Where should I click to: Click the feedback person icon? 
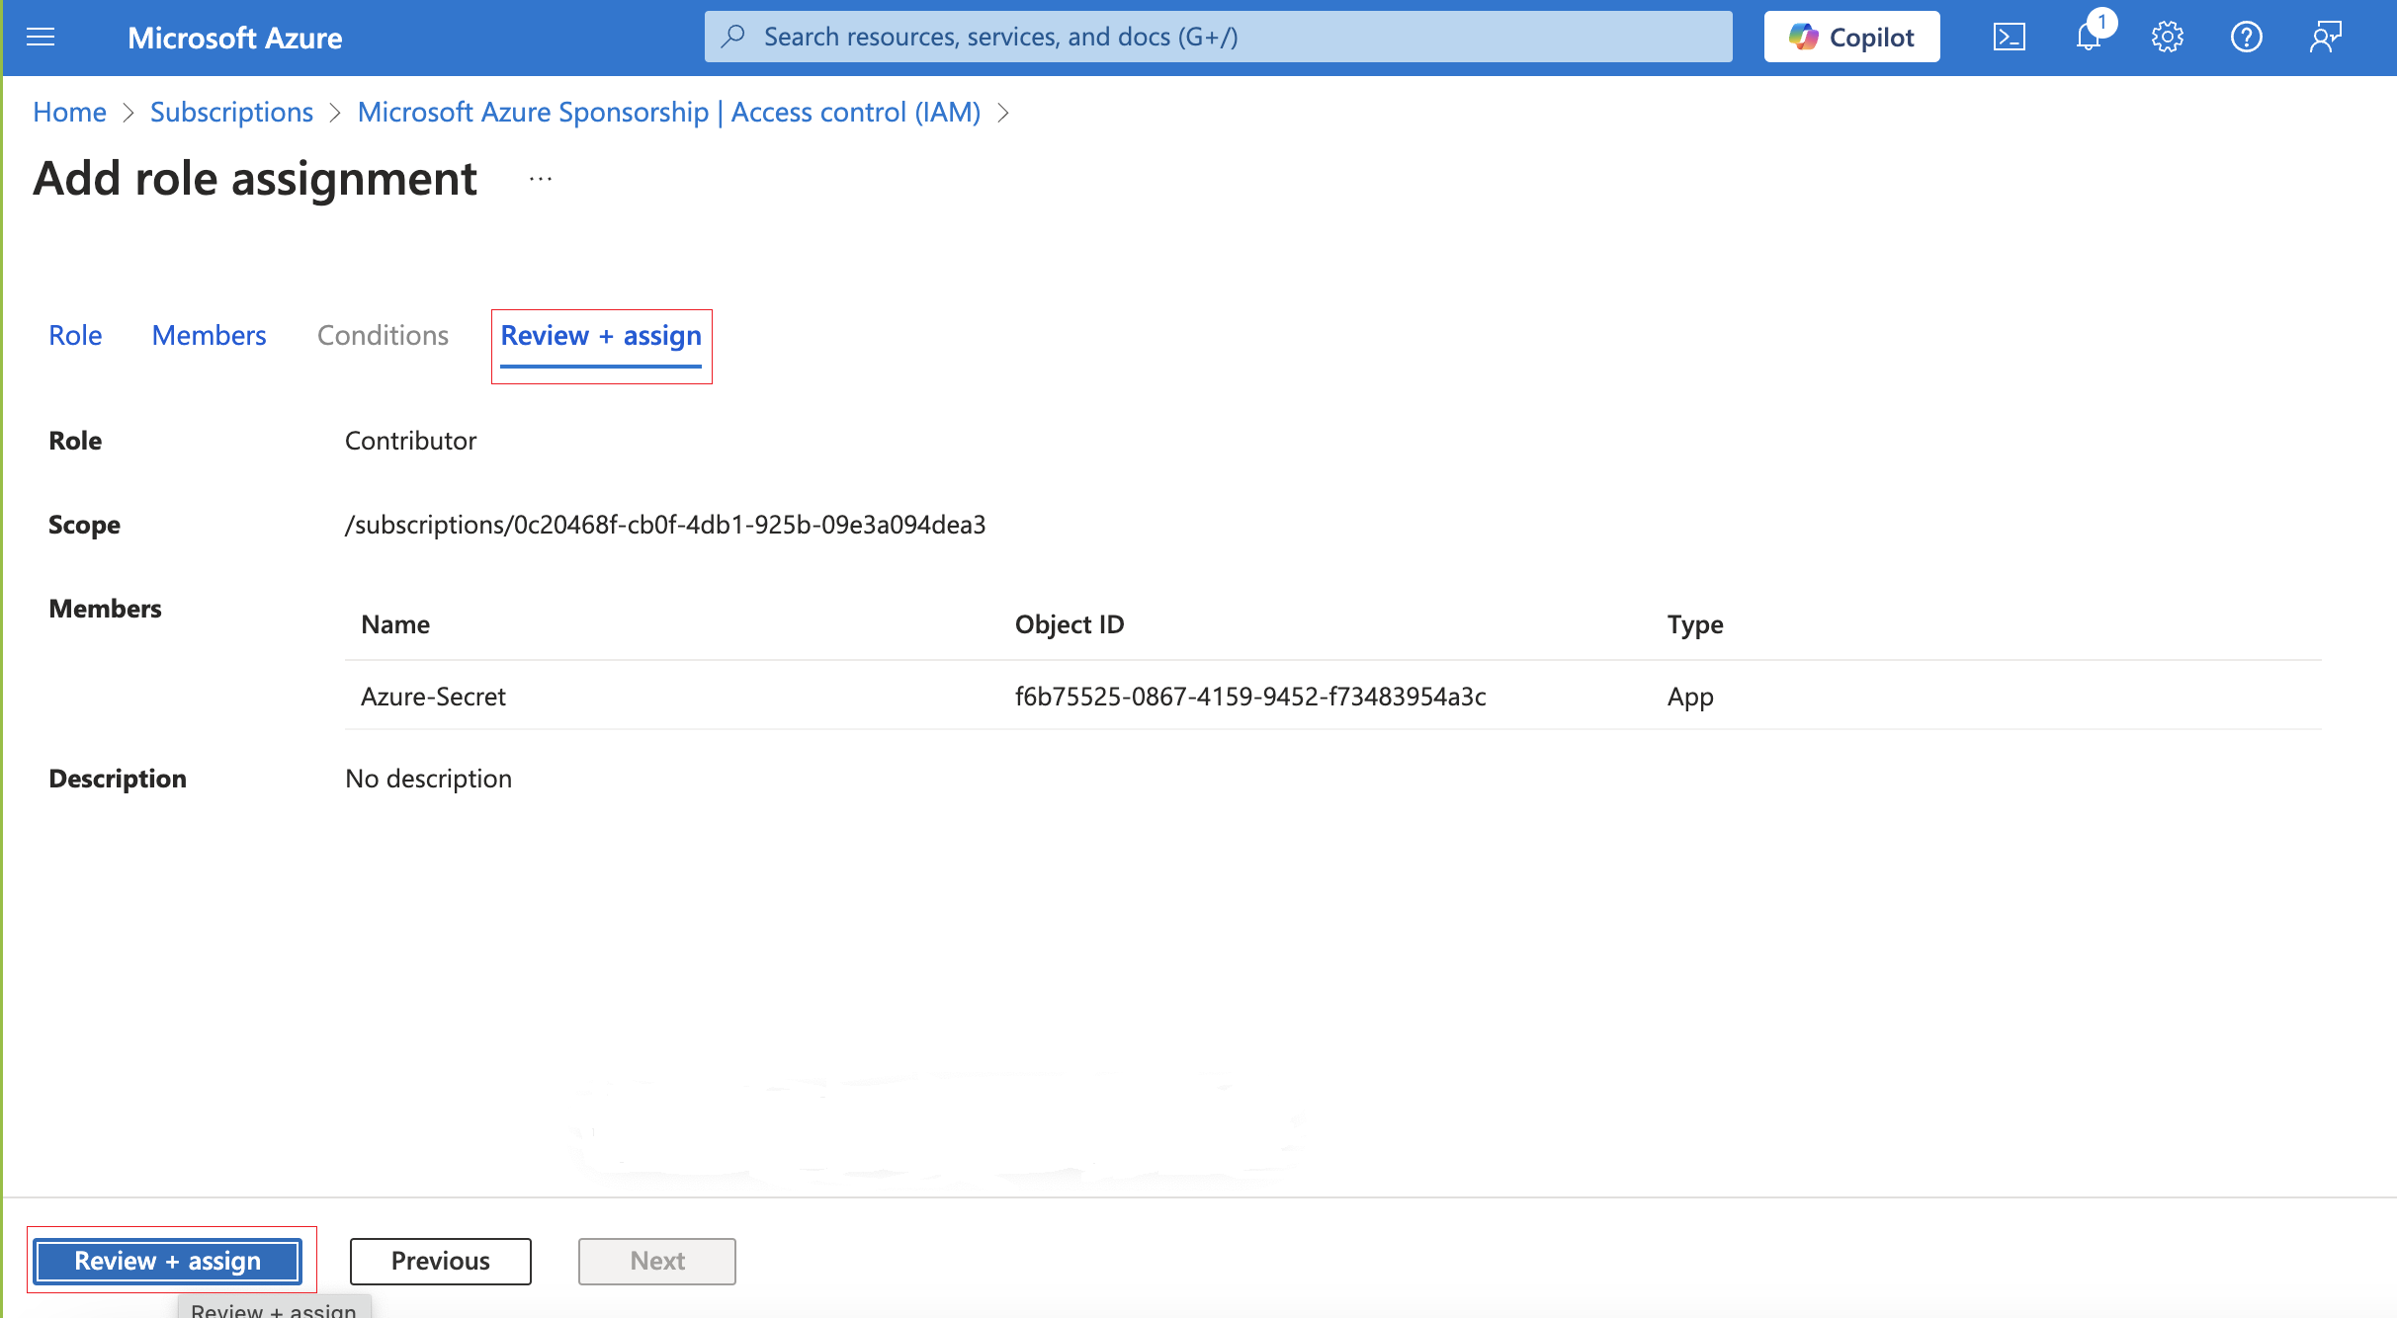click(2325, 38)
